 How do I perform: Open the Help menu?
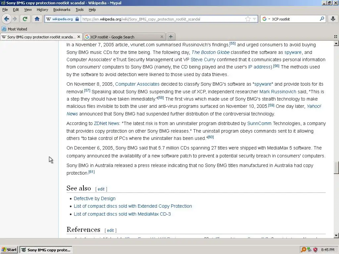(x=92, y=10)
